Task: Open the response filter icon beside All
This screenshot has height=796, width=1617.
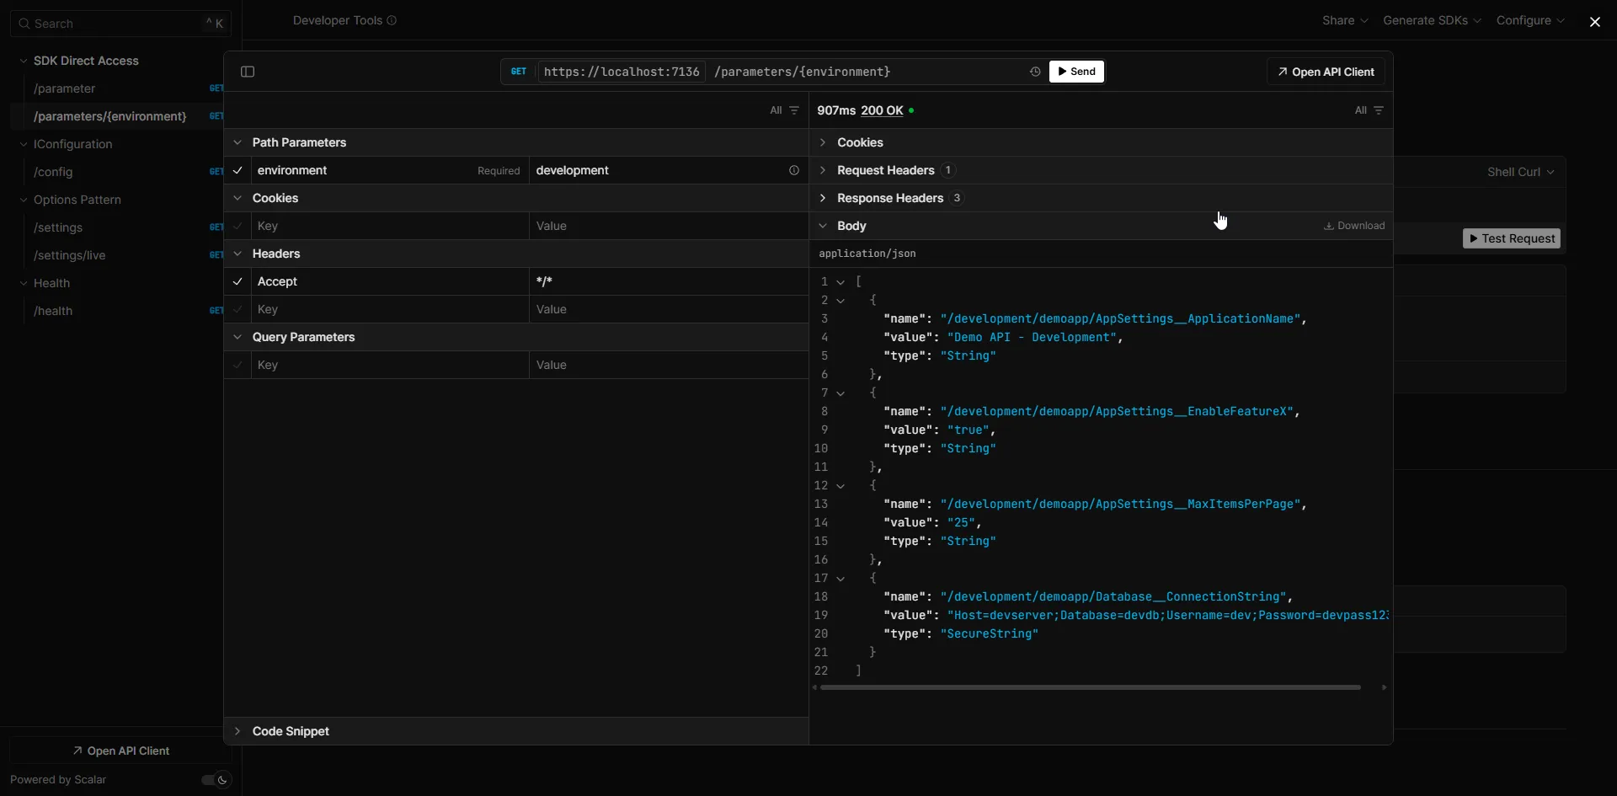Action: (x=1378, y=110)
